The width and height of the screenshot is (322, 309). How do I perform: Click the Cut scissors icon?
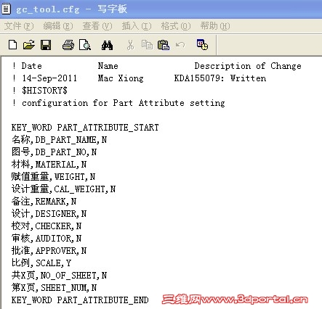[x=130, y=45]
